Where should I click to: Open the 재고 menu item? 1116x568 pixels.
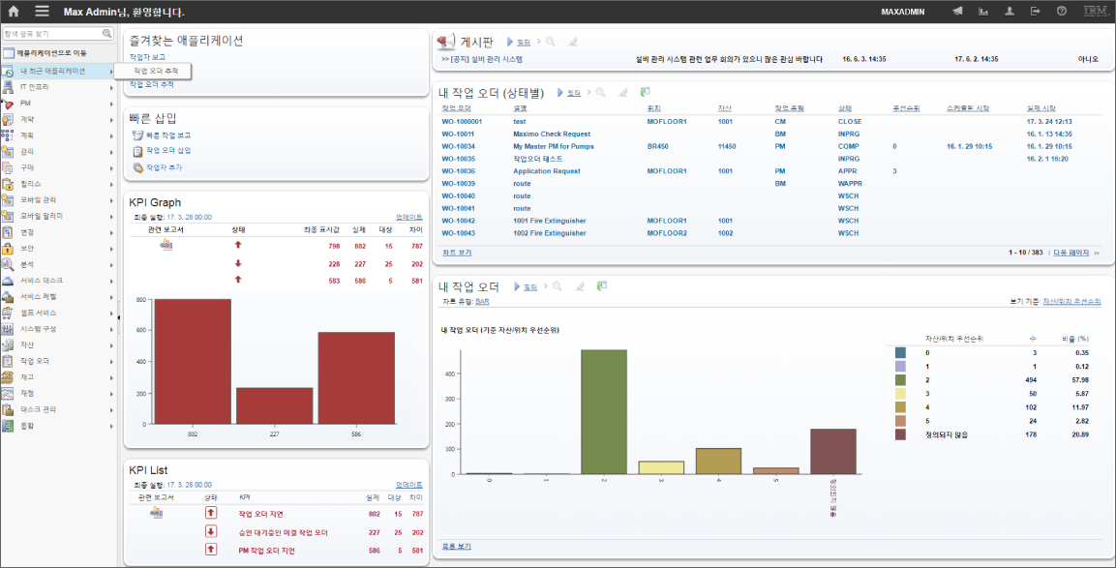click(x=58, y=377)
